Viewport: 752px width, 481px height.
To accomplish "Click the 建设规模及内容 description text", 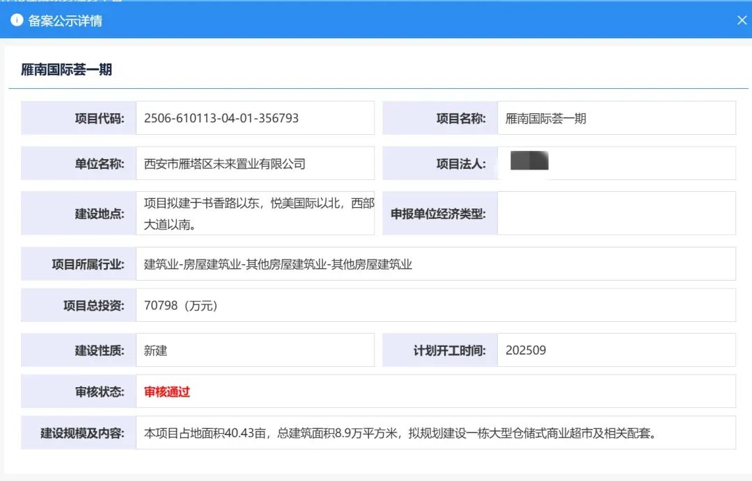I will click(400, 433).
